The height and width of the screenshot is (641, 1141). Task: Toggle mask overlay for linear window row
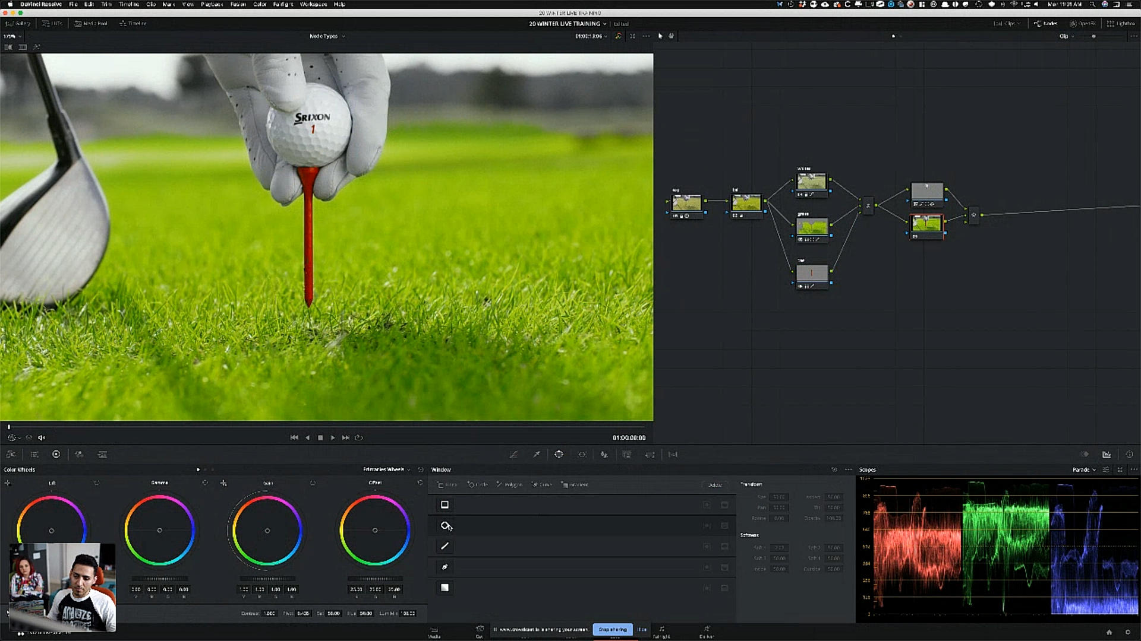(x=707, y=505)
